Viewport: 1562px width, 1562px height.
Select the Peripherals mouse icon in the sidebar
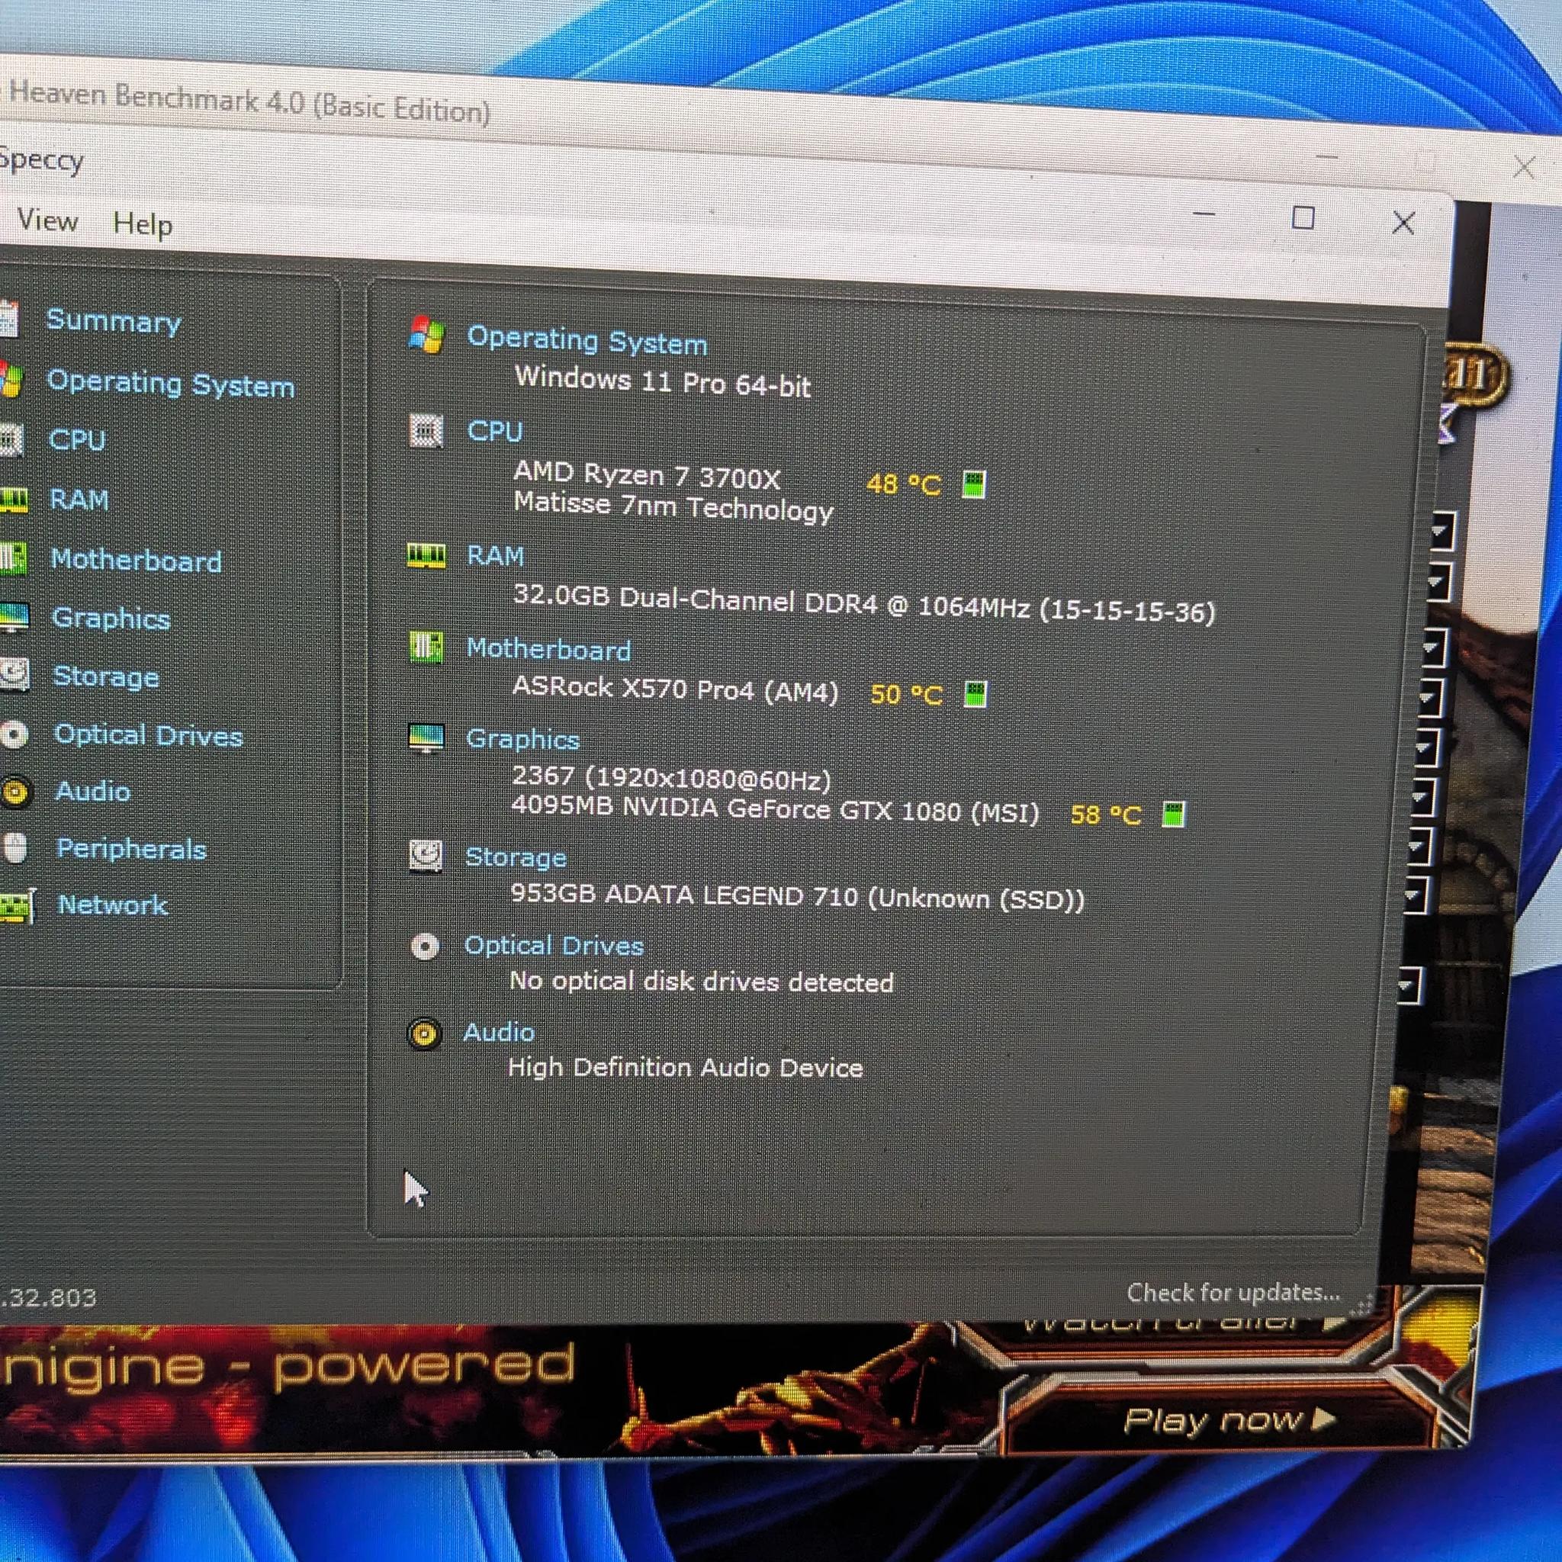(15, 848)
